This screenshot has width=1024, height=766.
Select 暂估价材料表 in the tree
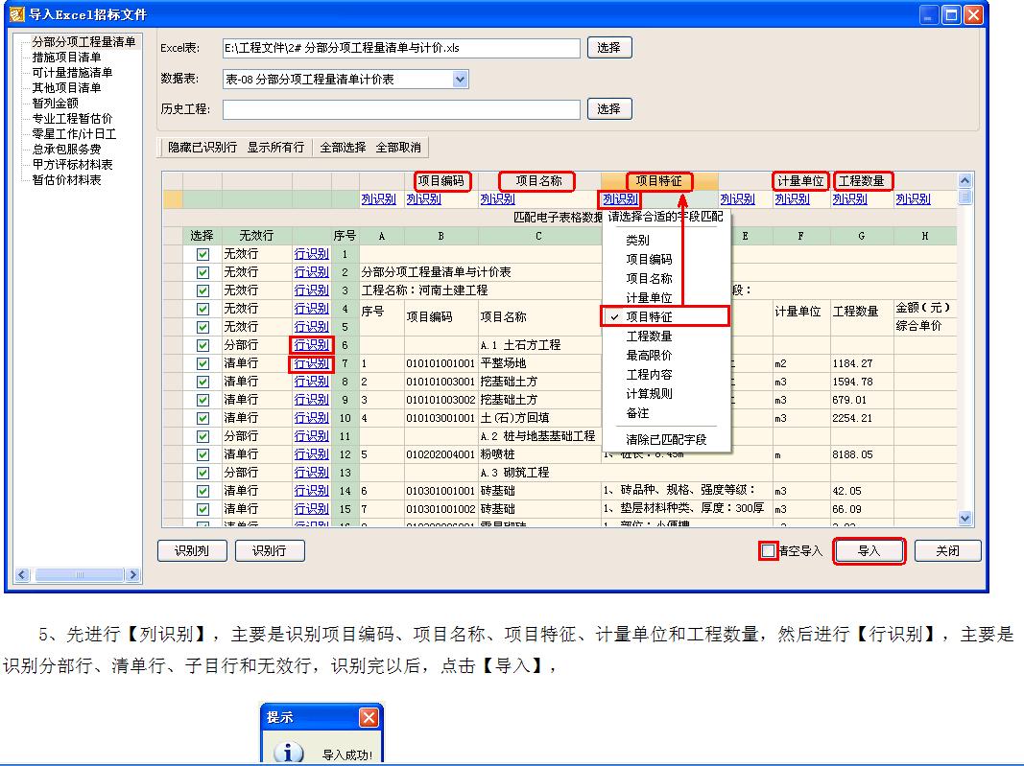pyautogui.click(x=66, y=180)
